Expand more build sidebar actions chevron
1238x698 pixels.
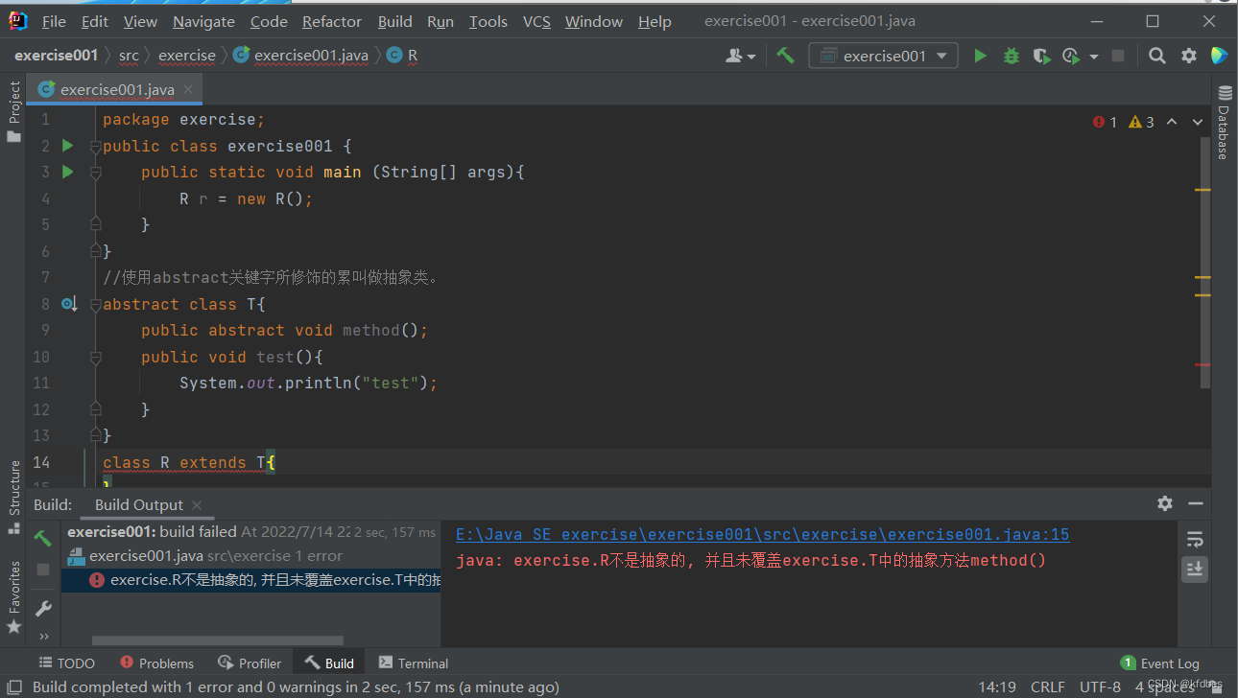click(x=42, y=637)
